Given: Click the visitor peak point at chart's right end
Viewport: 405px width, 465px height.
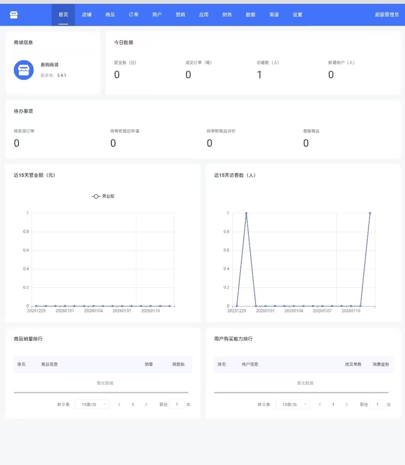Looking at the screenshot, I should pyautogui.click(x=370, y=213).
